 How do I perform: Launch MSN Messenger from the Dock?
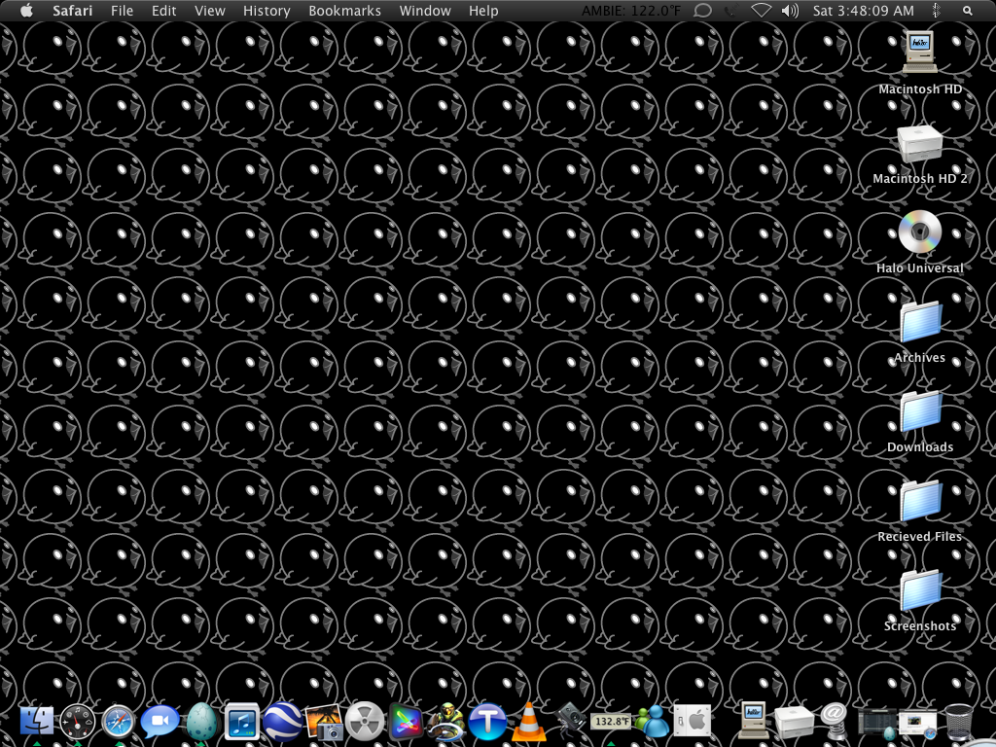(x=653, y=722)
